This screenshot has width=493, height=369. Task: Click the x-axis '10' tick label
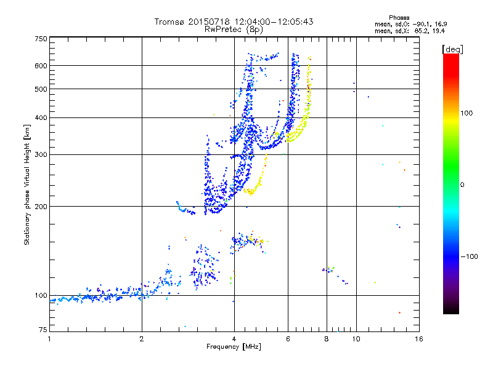pyautogui.click(x=356, y=339)
